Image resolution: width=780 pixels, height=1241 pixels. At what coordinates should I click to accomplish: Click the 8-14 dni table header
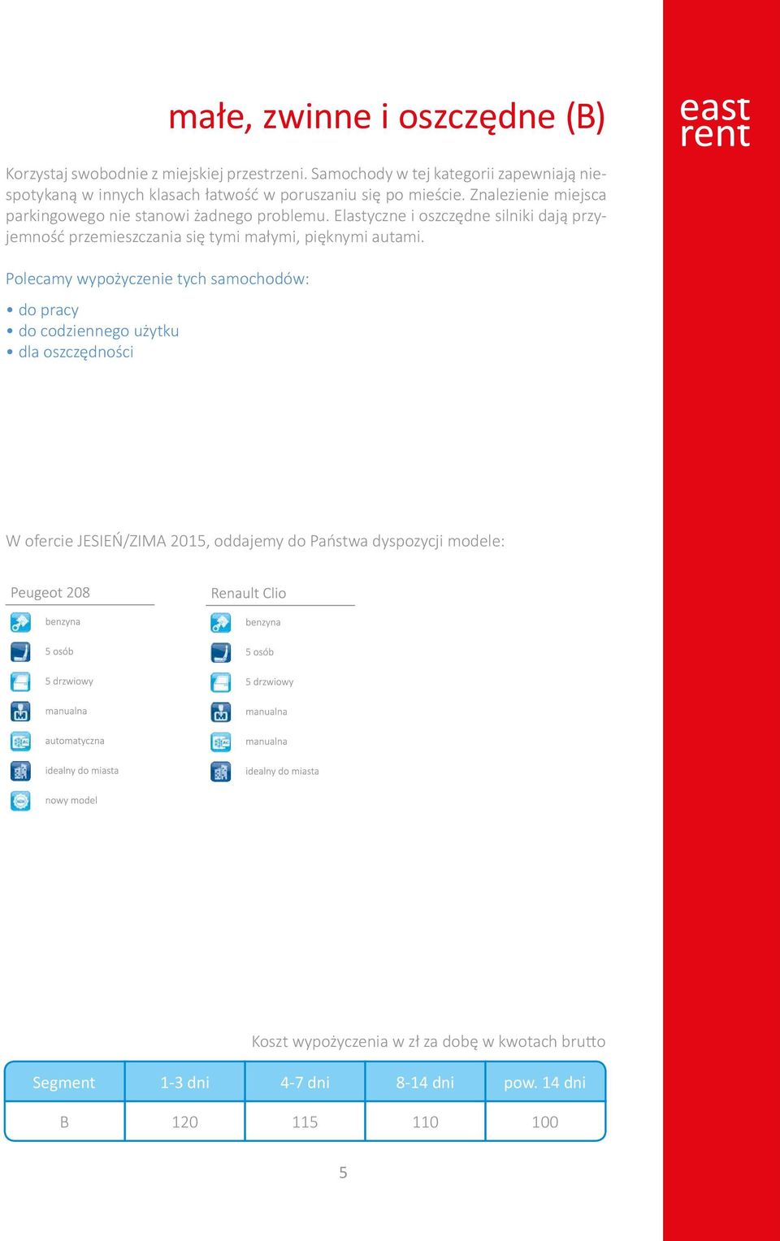click(425, 1083)
